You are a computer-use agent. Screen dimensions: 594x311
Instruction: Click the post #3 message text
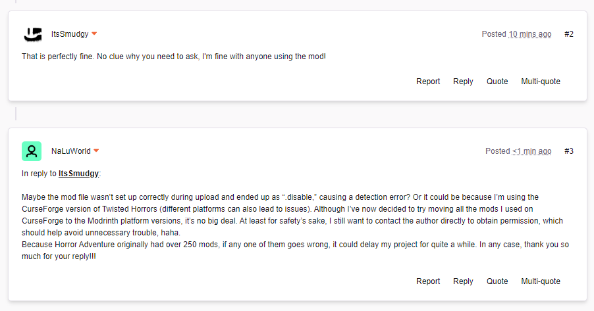(x=296, y=227)
